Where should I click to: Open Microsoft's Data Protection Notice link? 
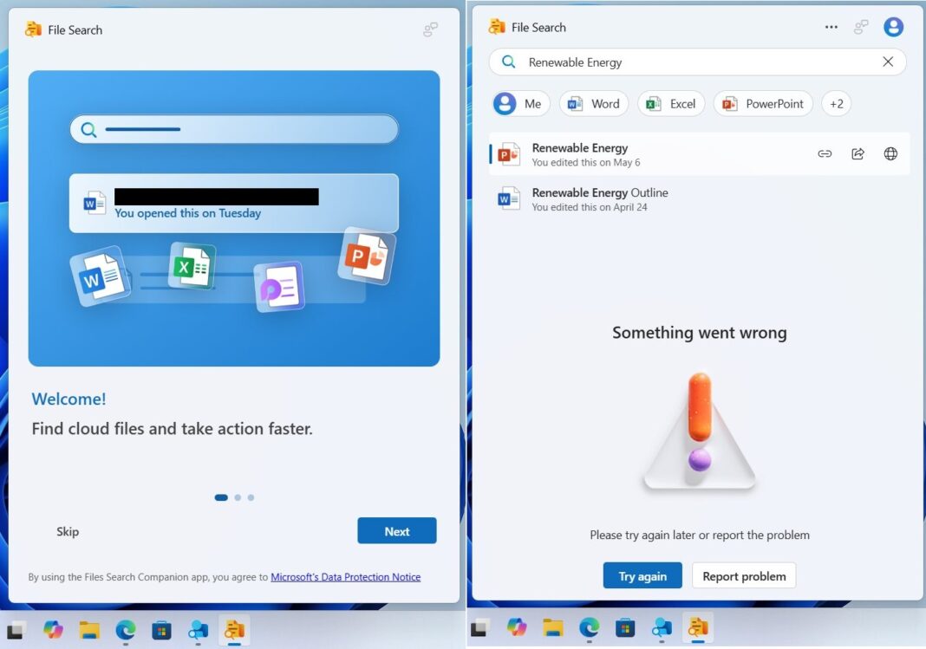point(346,576)
